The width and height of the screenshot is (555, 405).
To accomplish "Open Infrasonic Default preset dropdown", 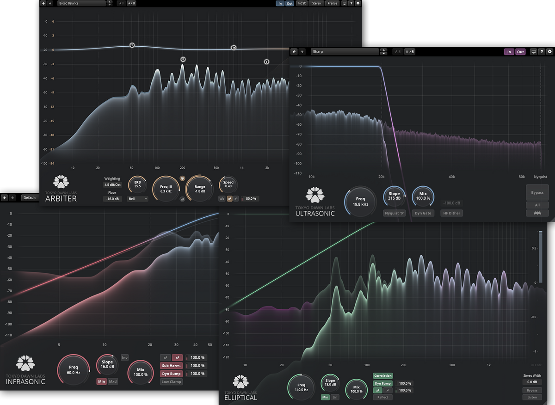I will click(31, 198).
